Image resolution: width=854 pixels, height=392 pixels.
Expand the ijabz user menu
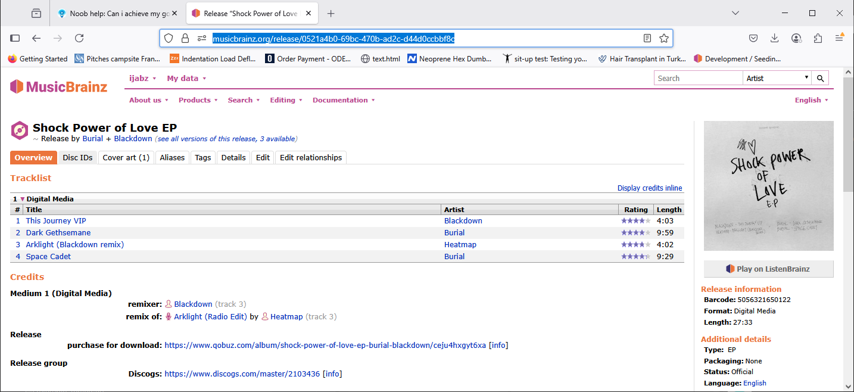[x=143, y=78]
